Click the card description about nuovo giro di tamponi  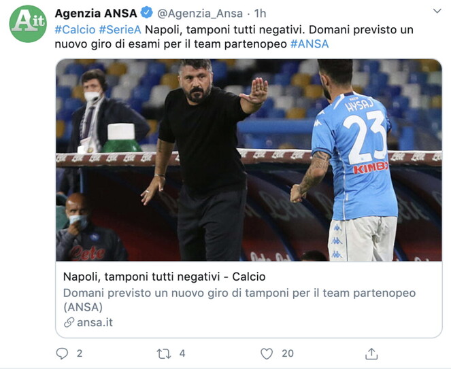point(238,293)
